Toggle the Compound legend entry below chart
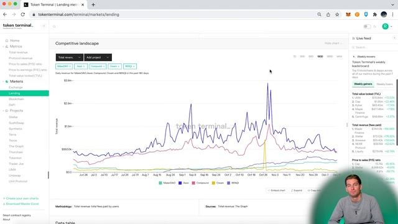Viewport: 398px width, 224px height. 200,183
